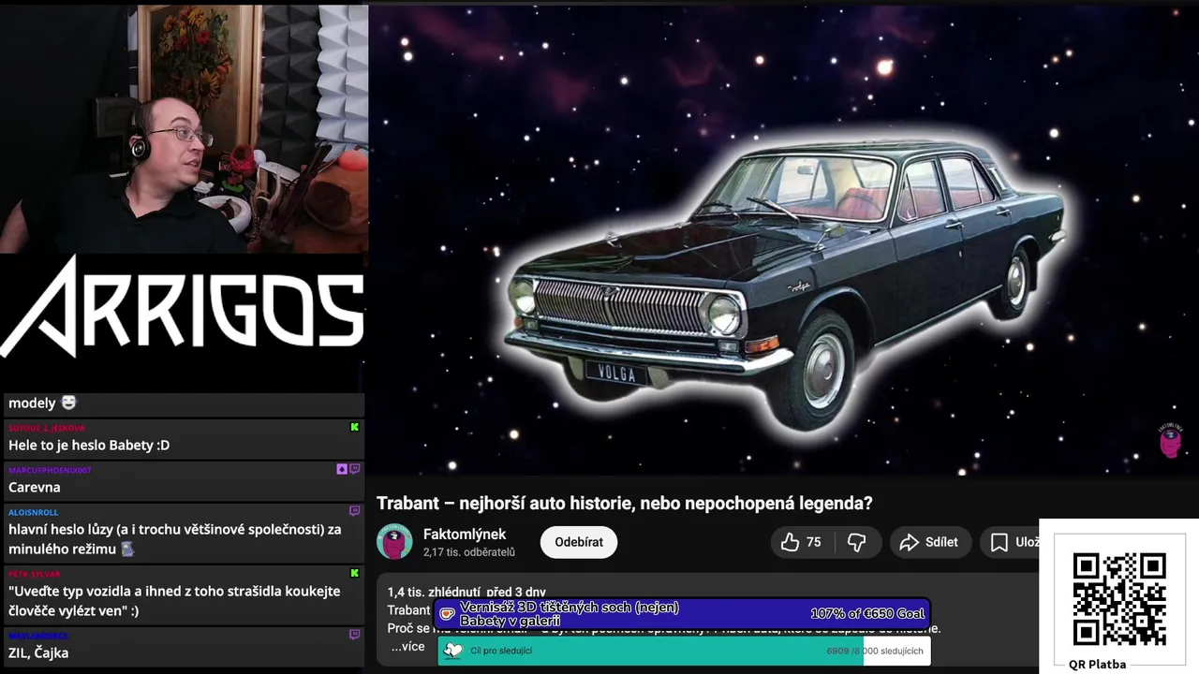Click '107% of €650 Goal' text
Screen dimensions: 1199x674
pos(867,613)
